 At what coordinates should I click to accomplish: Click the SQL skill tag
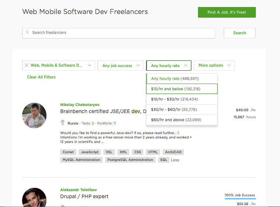point(164,160)
